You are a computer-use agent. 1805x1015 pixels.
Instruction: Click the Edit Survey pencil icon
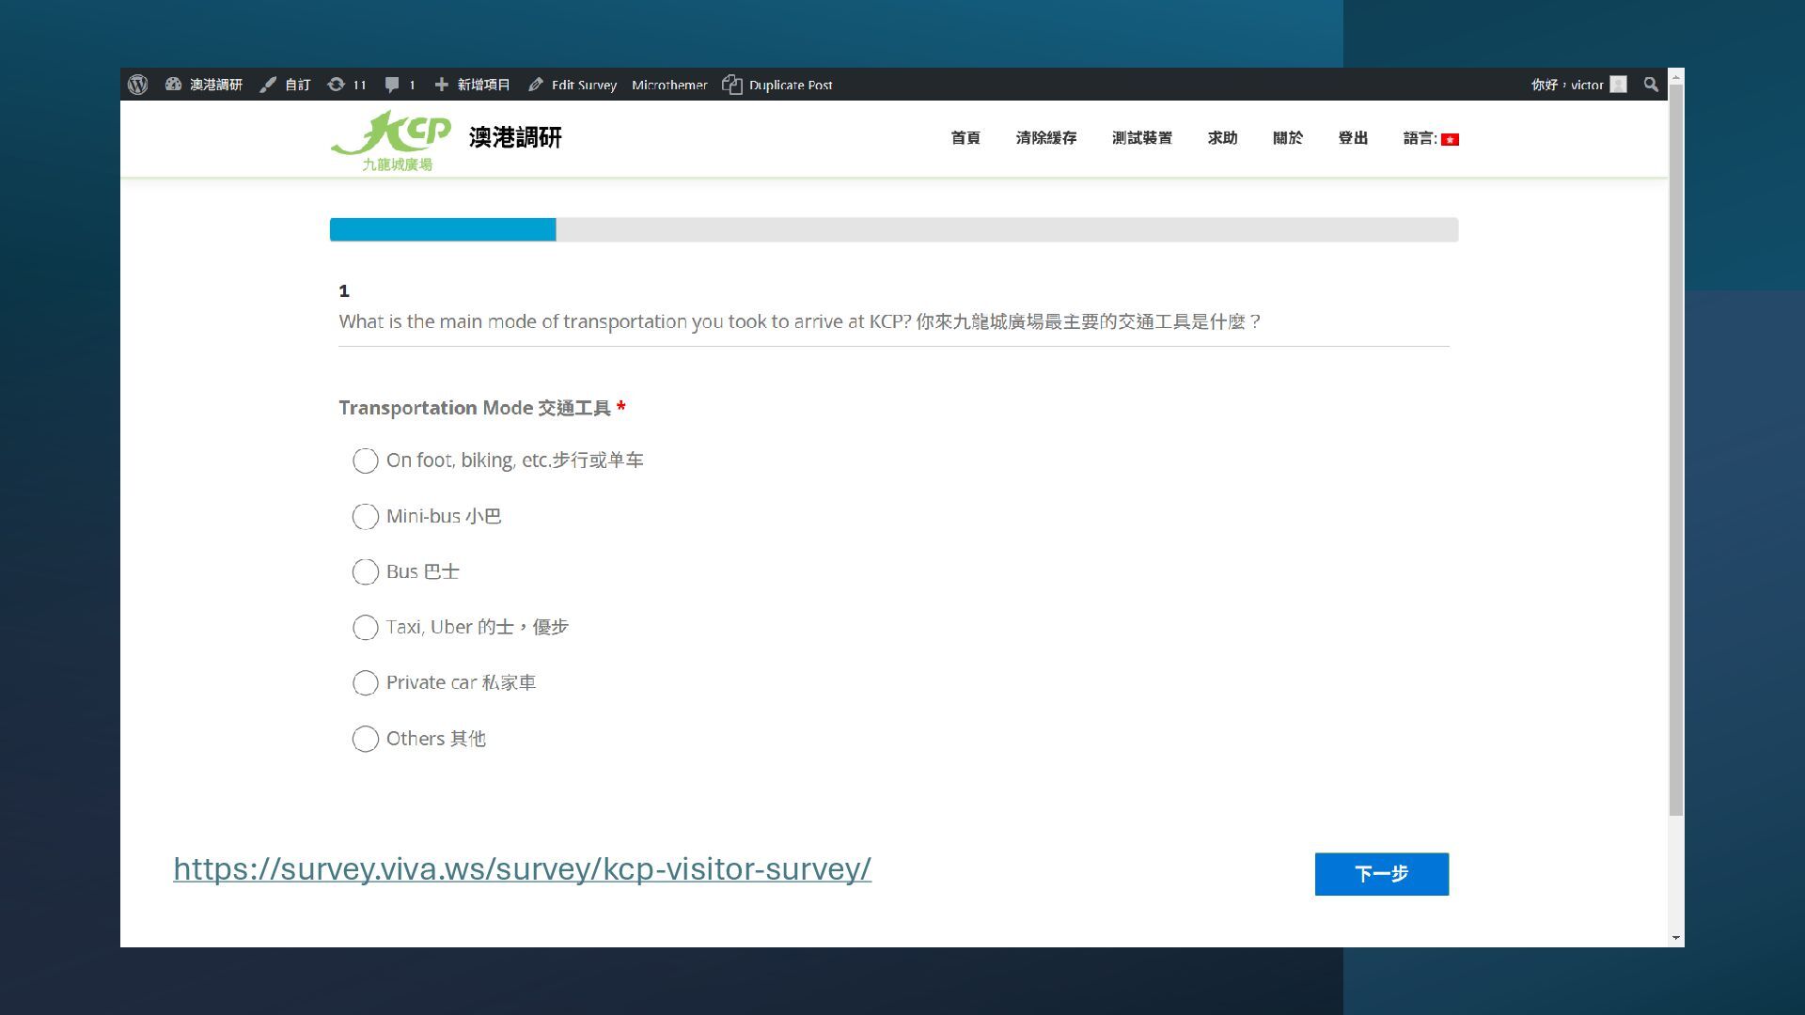(x=536, y=85)
